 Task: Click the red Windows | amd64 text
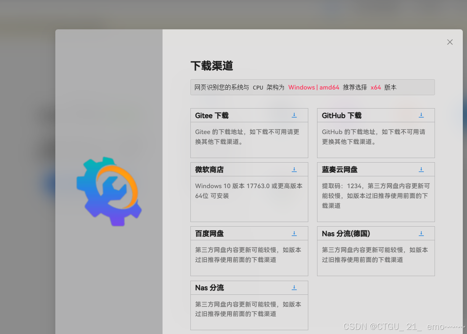[314, 87]
